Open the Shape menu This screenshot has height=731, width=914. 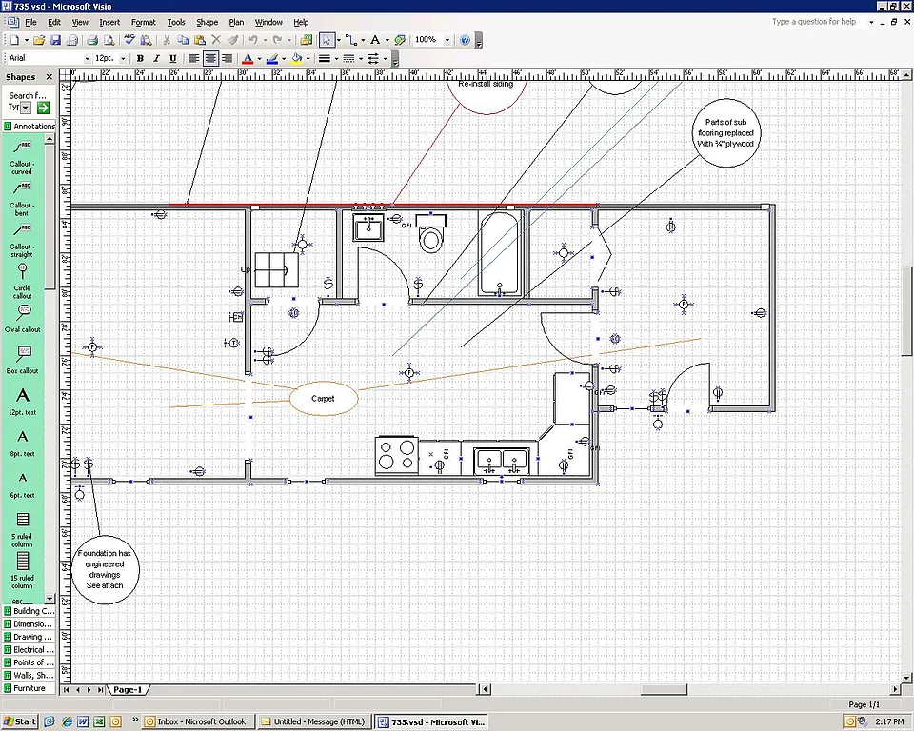tap(207, 22)
